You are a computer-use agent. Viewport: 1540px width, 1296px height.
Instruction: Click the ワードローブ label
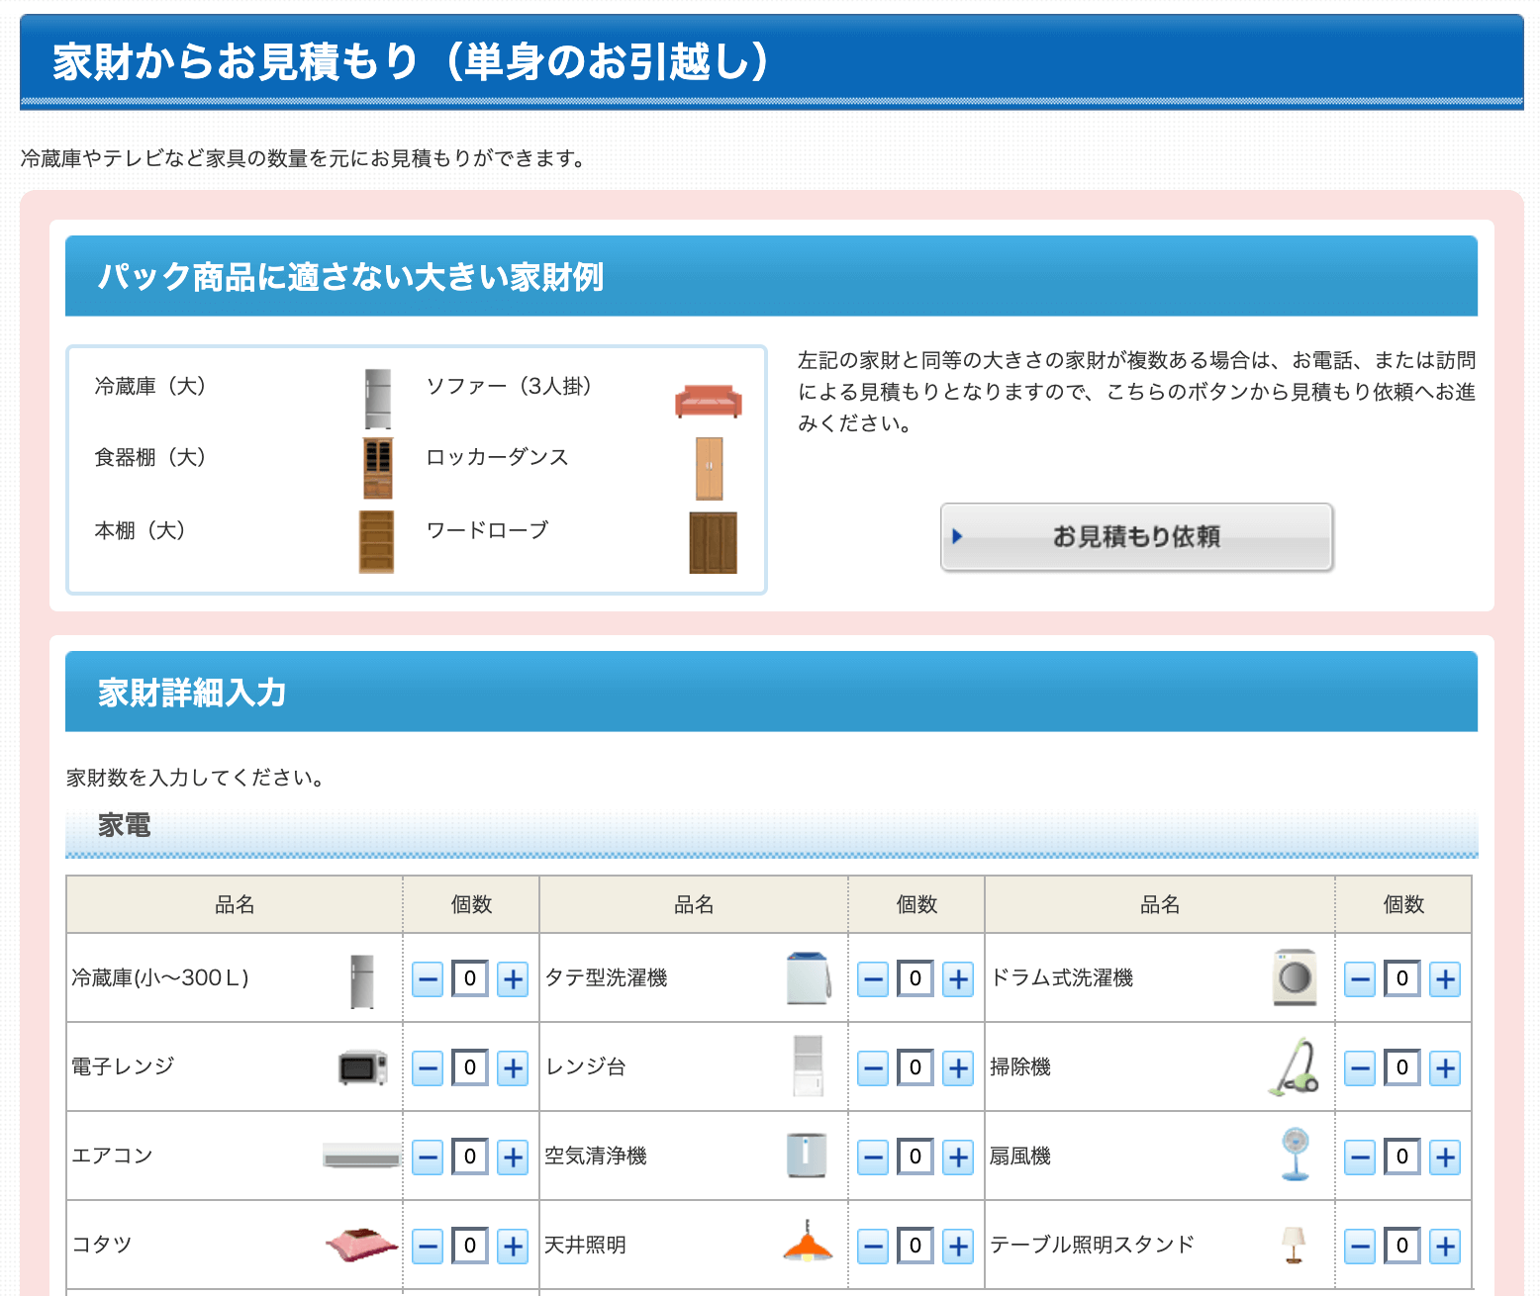[487, 530]
